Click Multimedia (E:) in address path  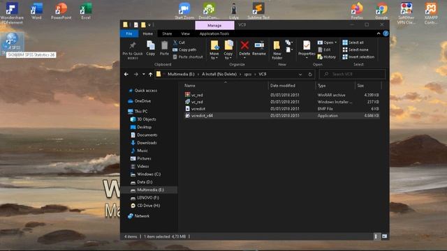coord(181,75)
